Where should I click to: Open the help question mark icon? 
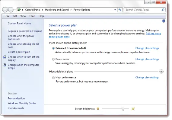[x=164, y=21]
